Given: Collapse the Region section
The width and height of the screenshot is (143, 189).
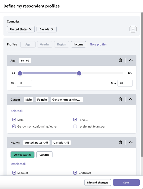Looking at the screenshot, I should click(131, 142).
